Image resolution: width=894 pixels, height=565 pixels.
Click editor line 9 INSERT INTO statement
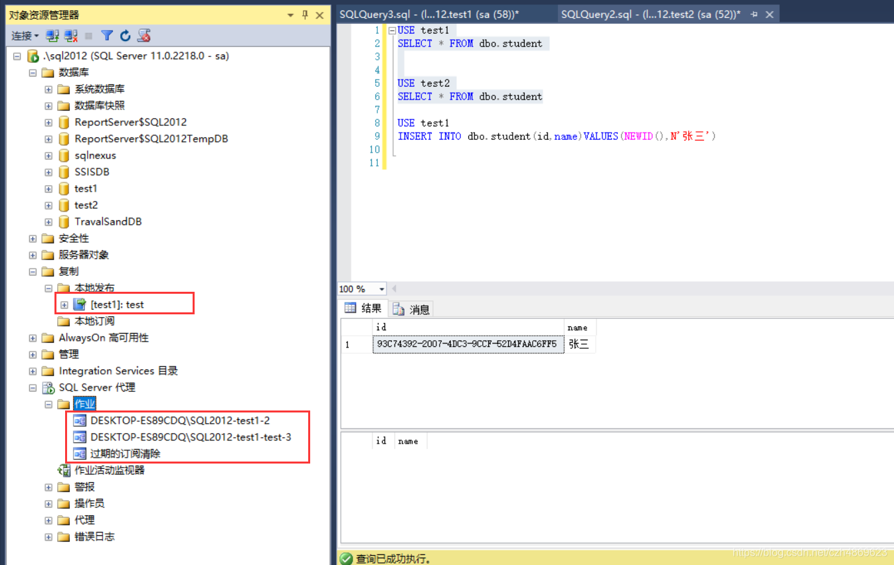[x=557, y=137]
